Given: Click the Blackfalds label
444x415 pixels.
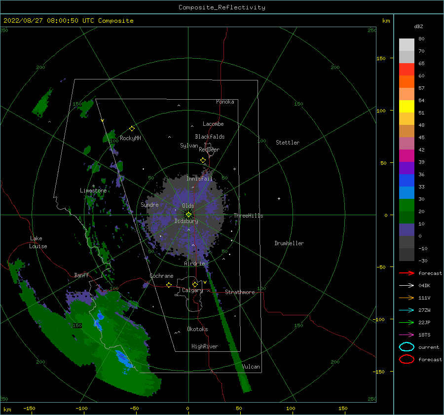Looking at the screenshot, I should [210, 137].
